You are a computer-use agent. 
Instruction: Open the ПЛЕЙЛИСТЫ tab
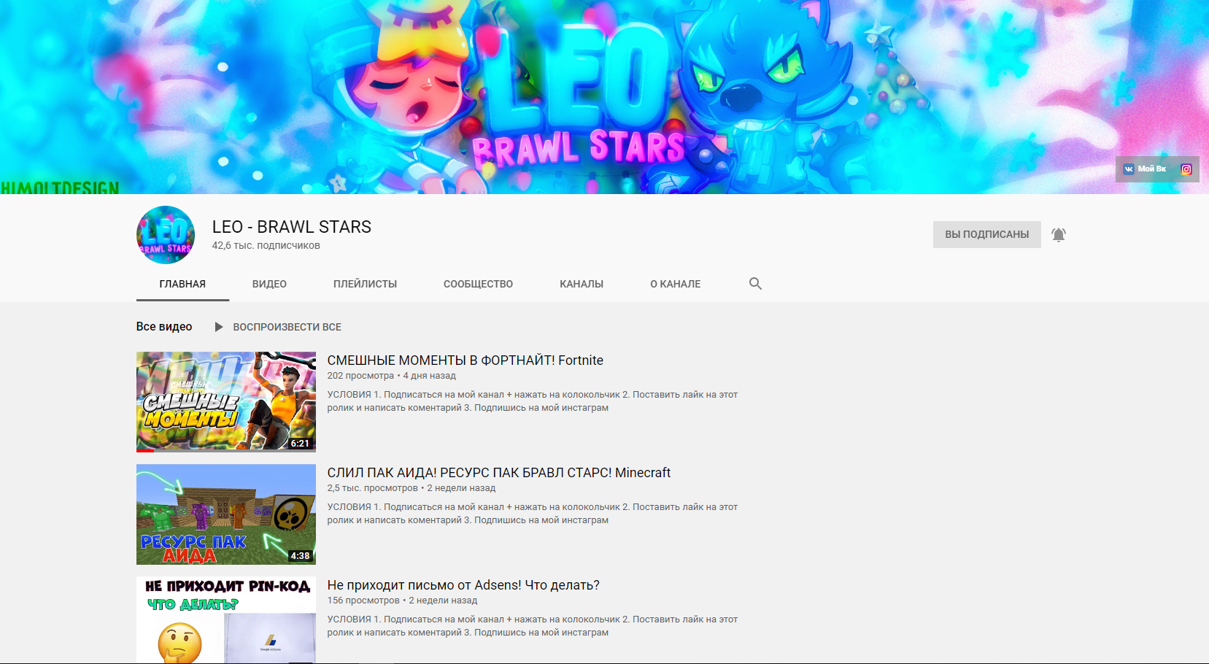coord(365,284)
